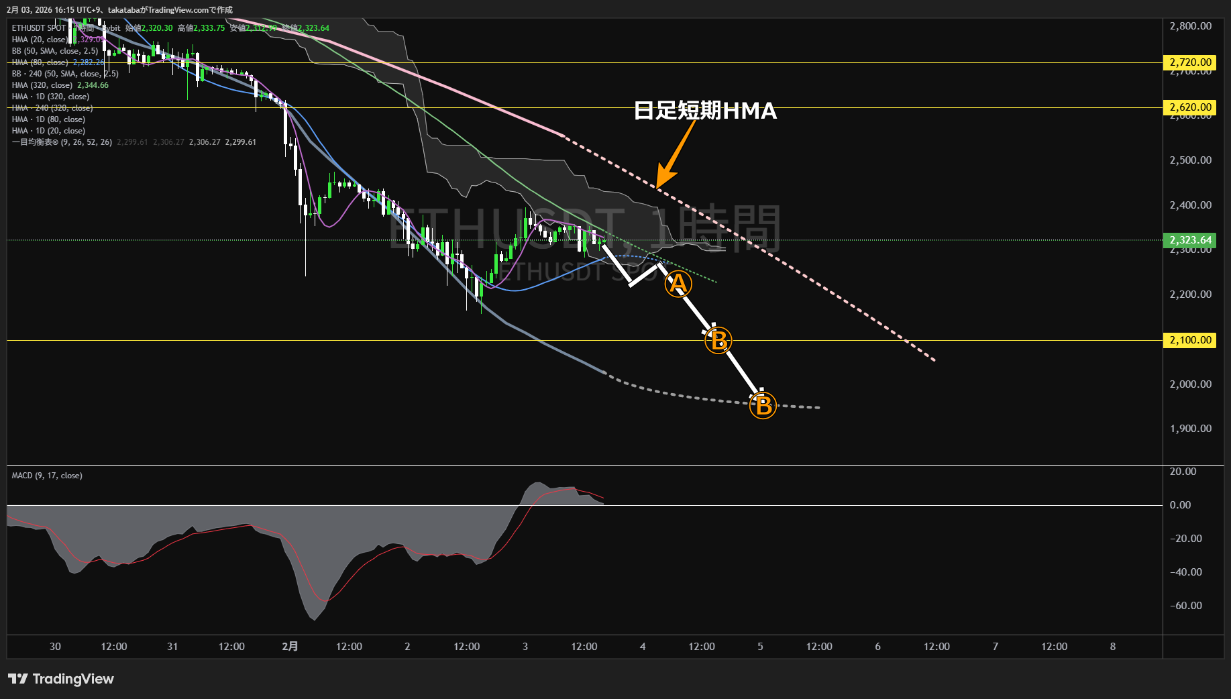The width and height of the screenshot is (1231, 699).
Task: Click the TradingView logo
Action: (x=61, y=679)
